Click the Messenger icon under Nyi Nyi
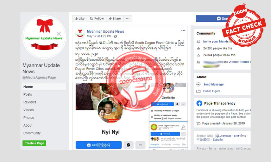Viewport: 271px width, 162px height. coord(128,145)
